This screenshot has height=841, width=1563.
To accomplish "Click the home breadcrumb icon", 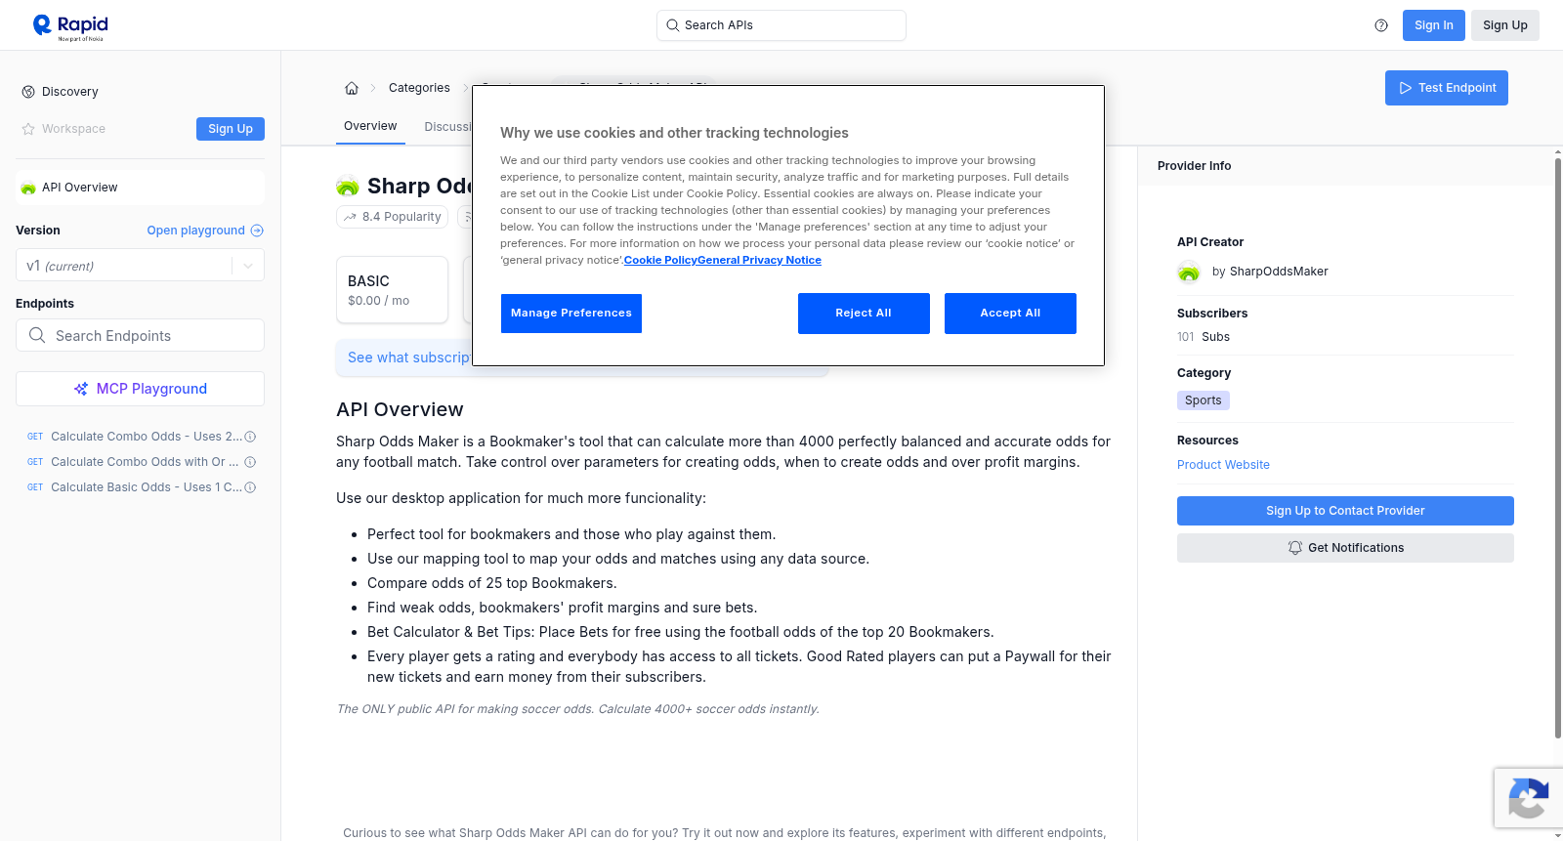I will (352, 88).
